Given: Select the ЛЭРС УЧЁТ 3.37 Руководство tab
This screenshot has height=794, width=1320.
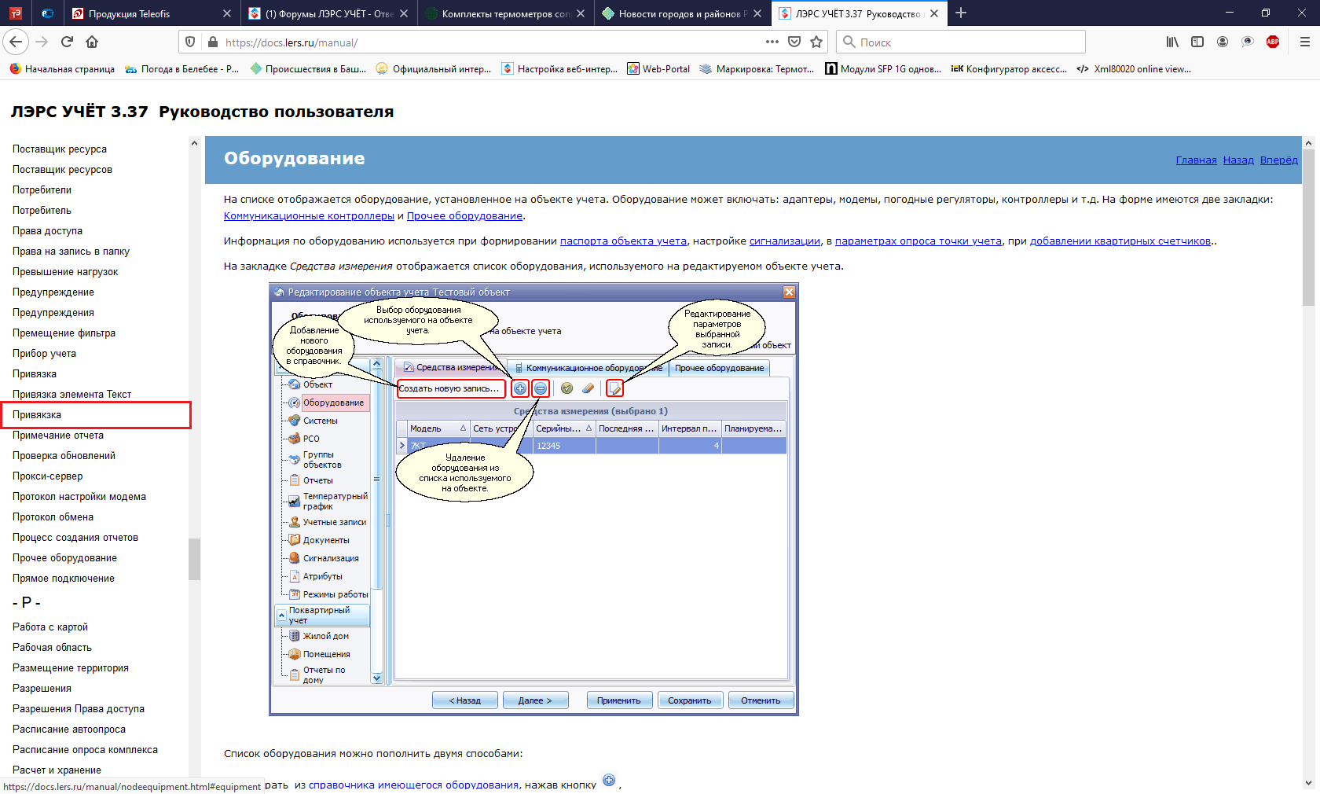Looking at the screenshot, I should (859, 13).
